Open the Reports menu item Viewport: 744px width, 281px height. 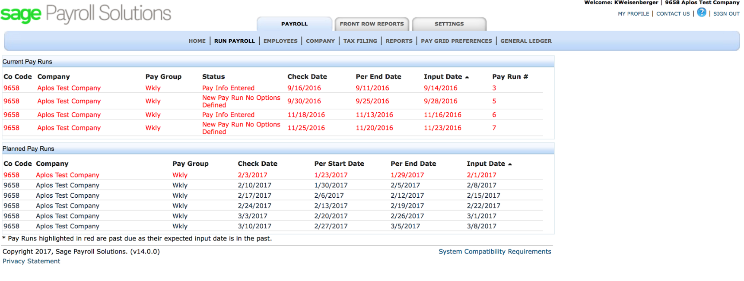pyautogui.click(x=399, y=41)
